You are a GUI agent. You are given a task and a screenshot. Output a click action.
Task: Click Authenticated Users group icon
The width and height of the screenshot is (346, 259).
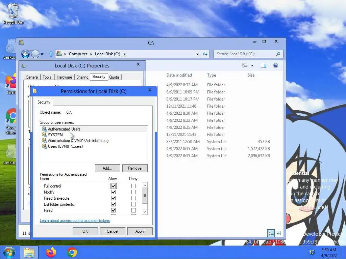pos(44,129)
